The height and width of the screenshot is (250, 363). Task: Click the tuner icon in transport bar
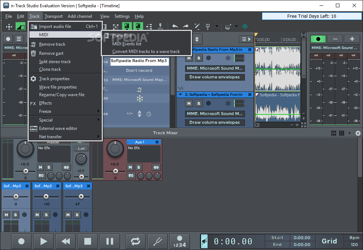(x=158, y=241)
